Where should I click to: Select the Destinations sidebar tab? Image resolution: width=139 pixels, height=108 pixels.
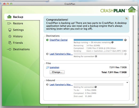[x=21, y=49]
